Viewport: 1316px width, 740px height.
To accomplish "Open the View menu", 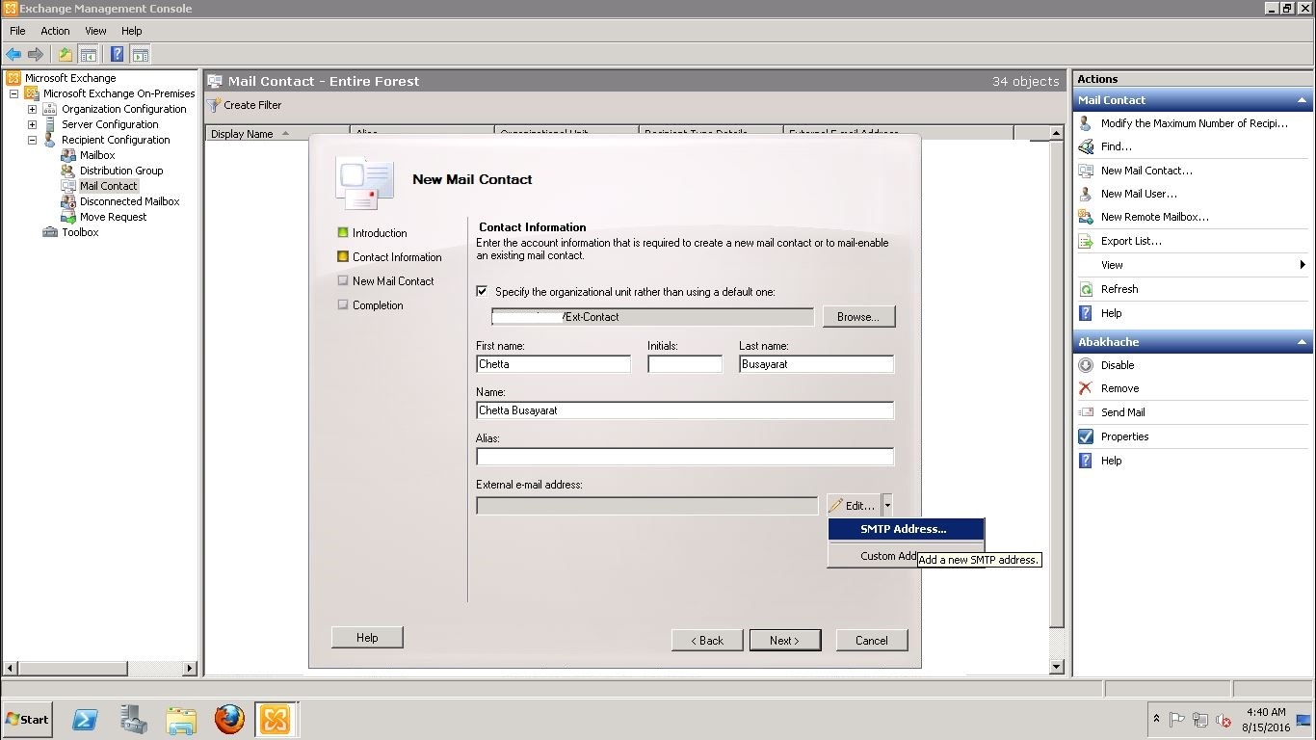I will (95, 31).
